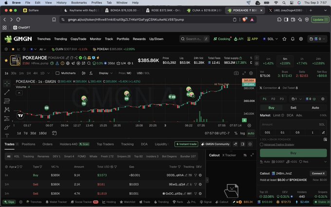Image resolution: width=331 pixels, height=207 pixels.
Task: Select the brush drawing tool
Action: click(x=7, y=127)
